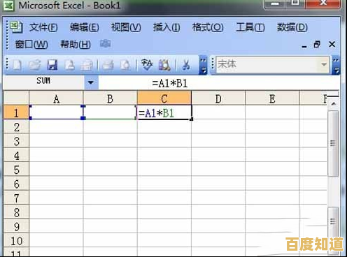Select row 2 header

click(x=16, y=127)
